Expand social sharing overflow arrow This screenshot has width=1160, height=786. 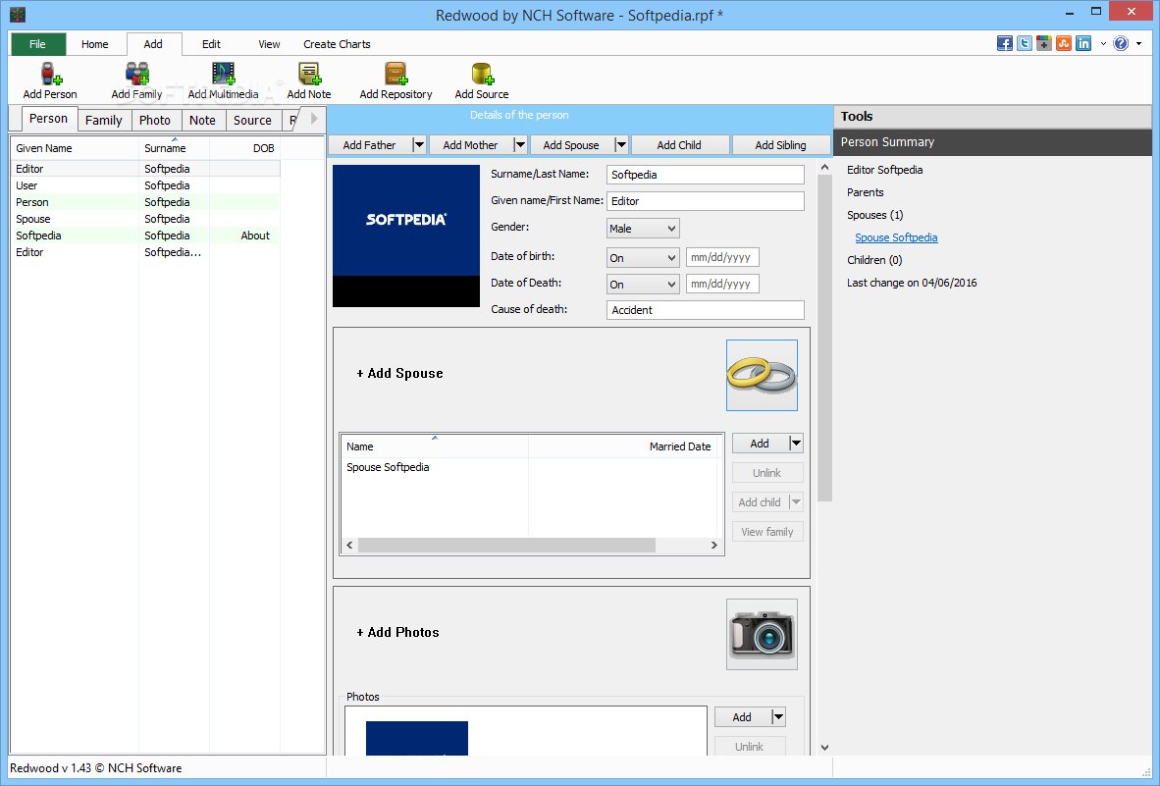pyautogui.click(x=1103, y=43)
